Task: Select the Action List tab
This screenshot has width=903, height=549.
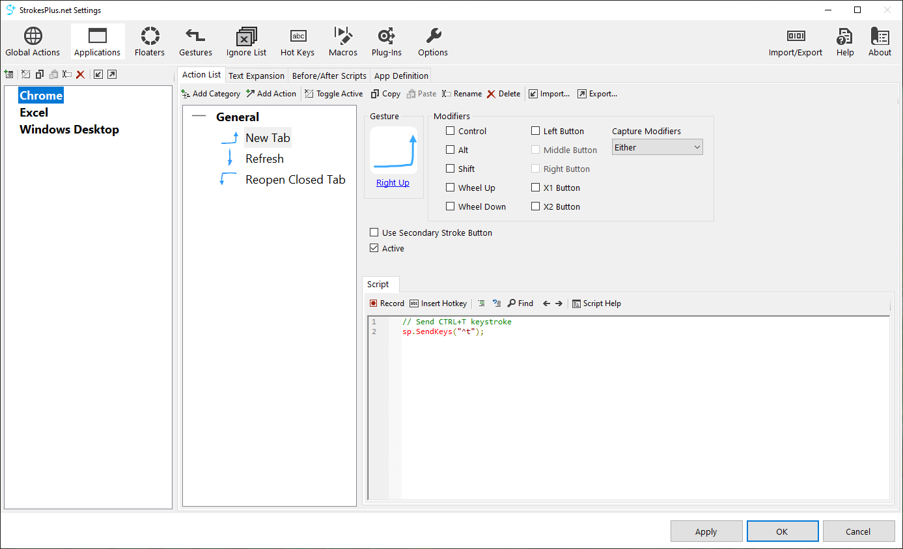Action: pos(201,75)
